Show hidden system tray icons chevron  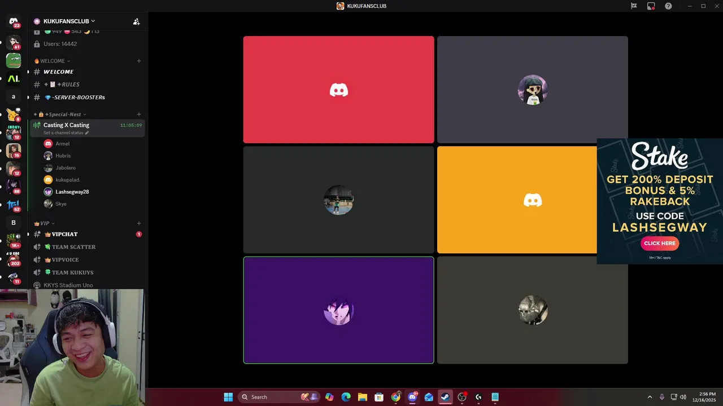[x=650, y=397]
